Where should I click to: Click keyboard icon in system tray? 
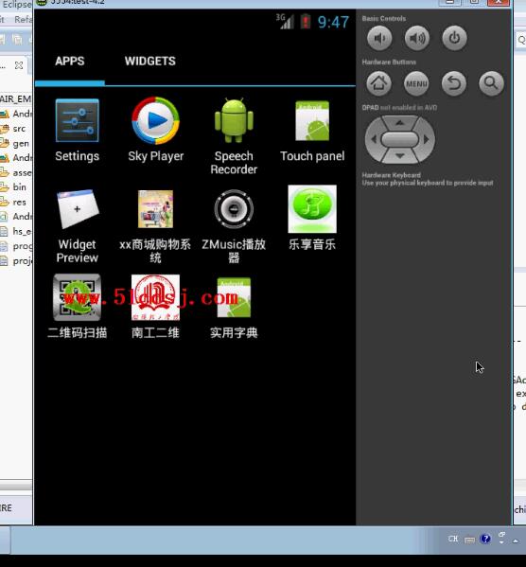click(x=469, y=540)
